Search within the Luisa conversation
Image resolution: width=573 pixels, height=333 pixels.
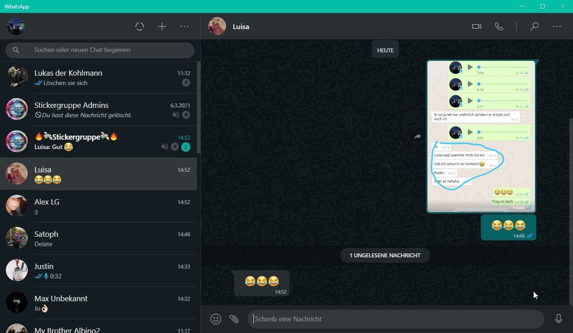tap(534, 26)
